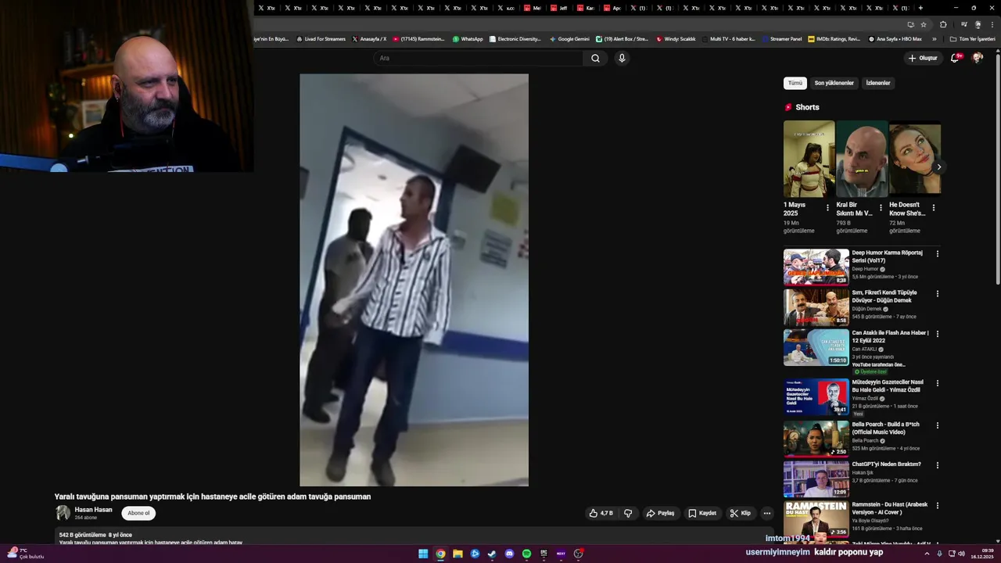Open the Anasayfa / X bookmark

pyautogui.click(x=369, y=38)
